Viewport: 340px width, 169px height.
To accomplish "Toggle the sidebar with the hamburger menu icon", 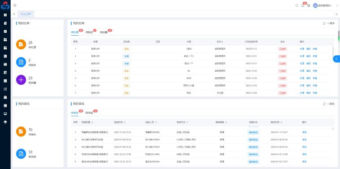I will [x=15, y=5].
